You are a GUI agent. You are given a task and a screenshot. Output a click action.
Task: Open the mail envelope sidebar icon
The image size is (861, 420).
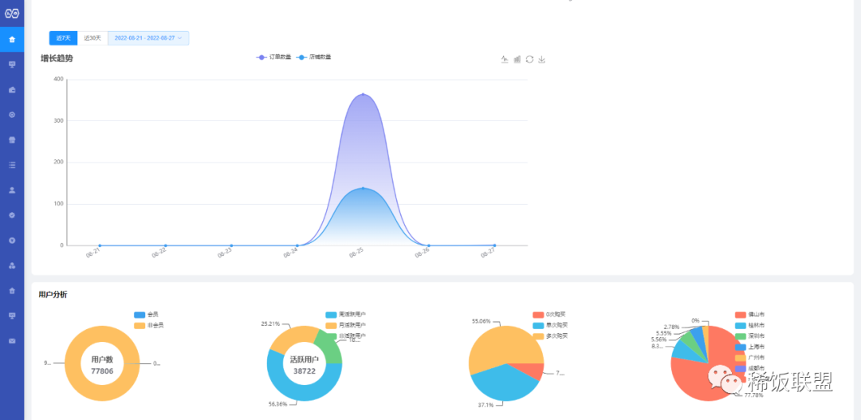(x=12, y=341)
